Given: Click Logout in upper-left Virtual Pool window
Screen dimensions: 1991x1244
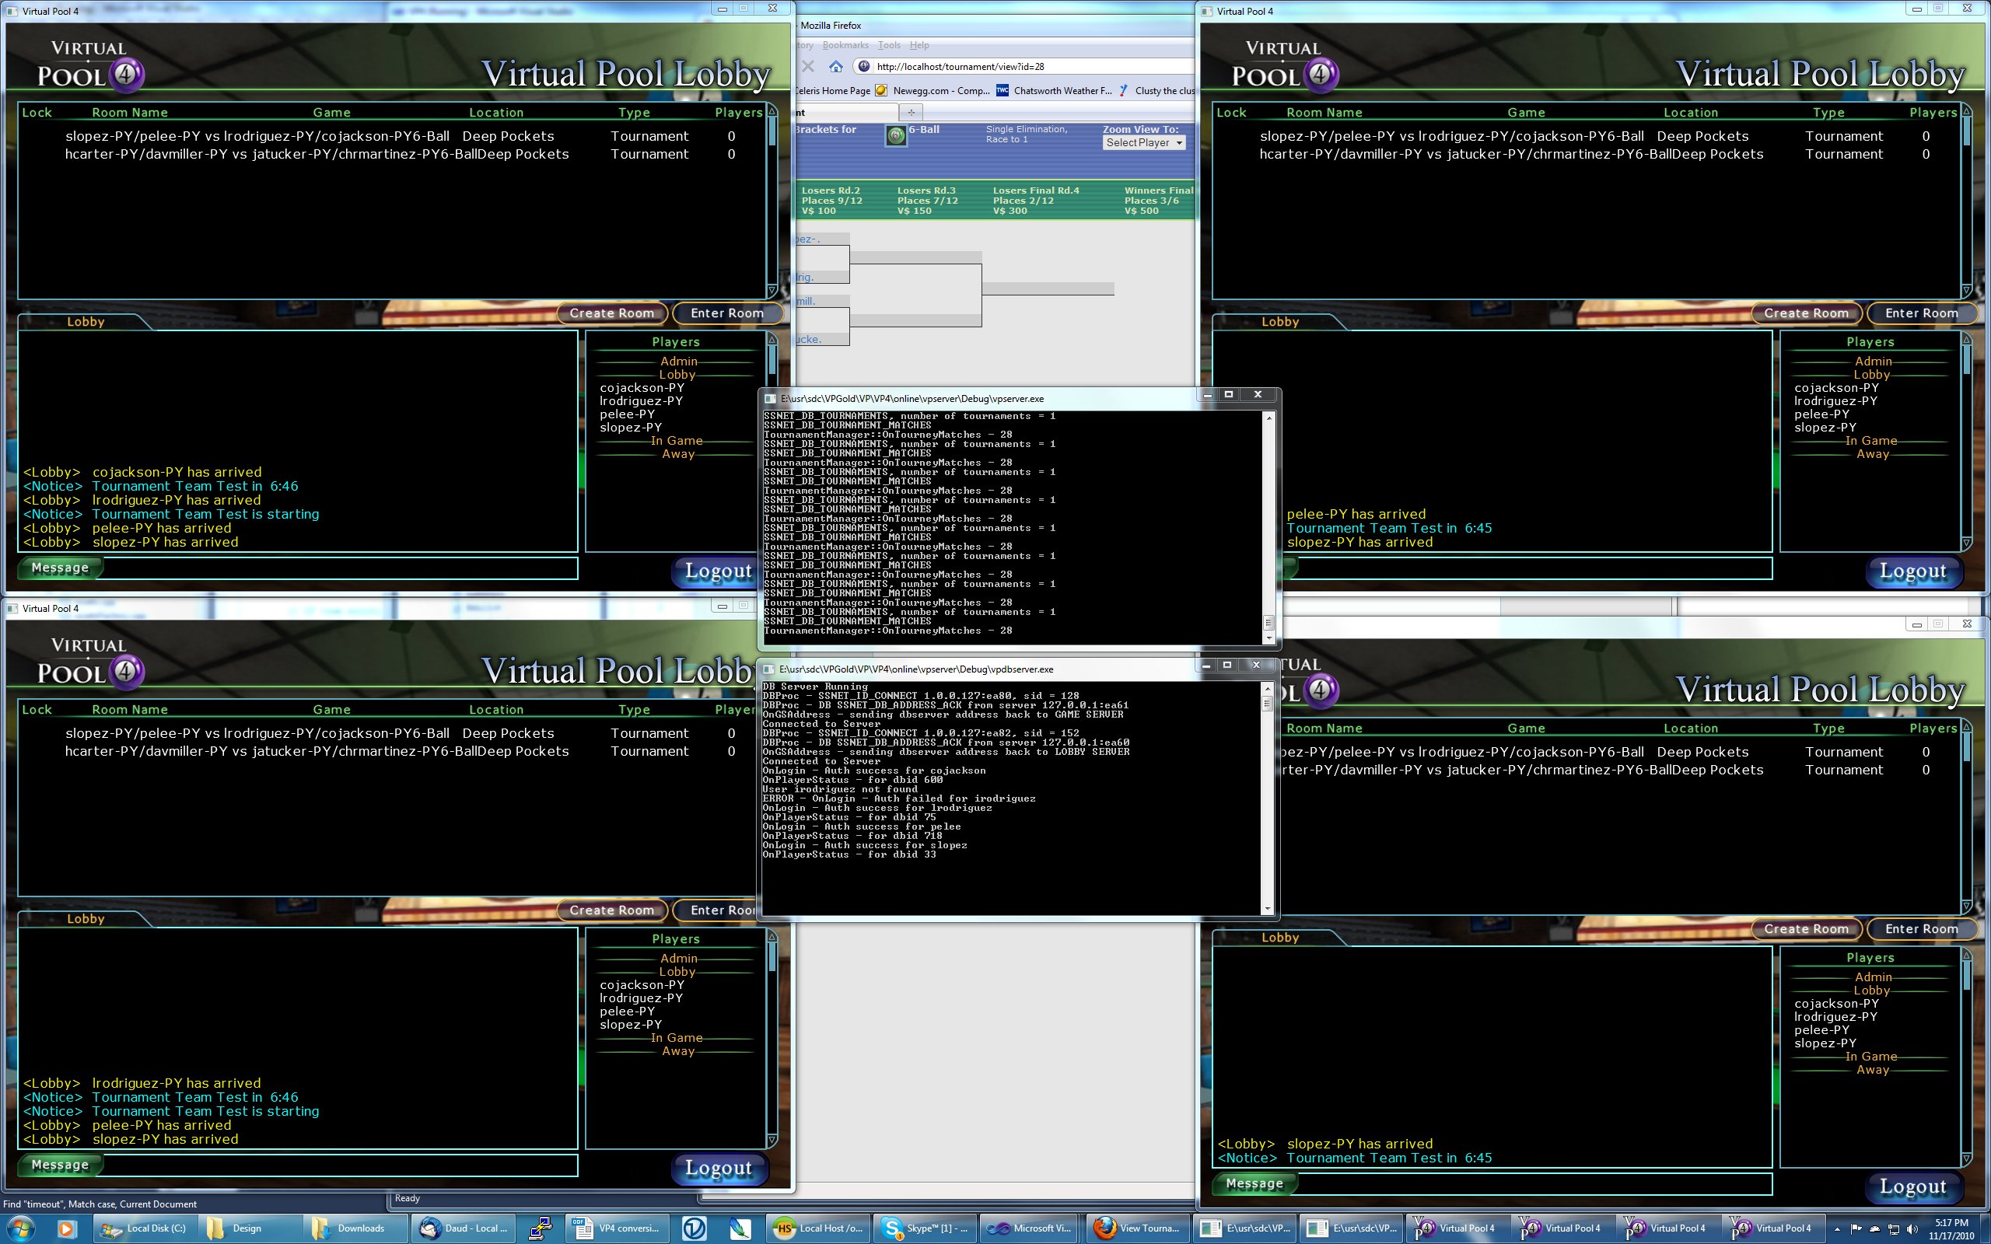Looking at the screenshot, I should [x=719, y=571].
